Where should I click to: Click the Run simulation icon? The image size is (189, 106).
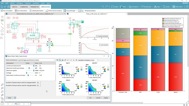point(2,11)
